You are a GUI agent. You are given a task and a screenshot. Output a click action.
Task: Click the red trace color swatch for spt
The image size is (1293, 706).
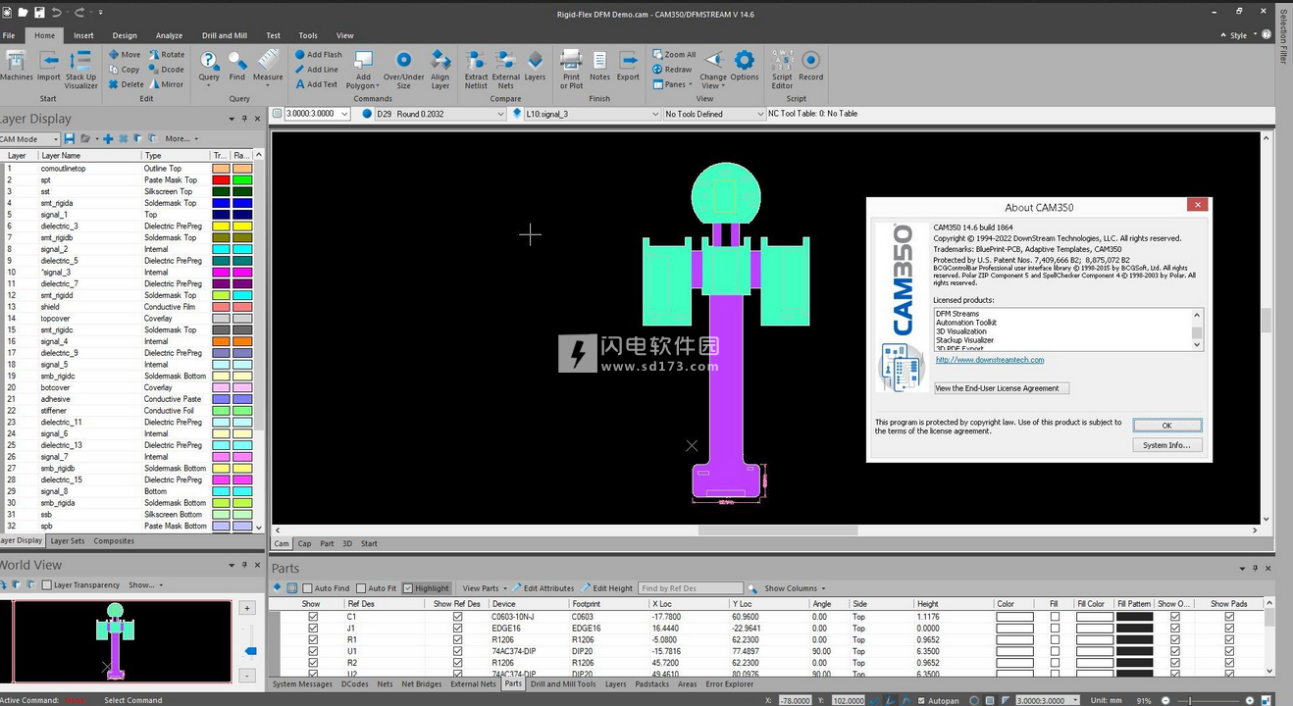pos(221,180)
